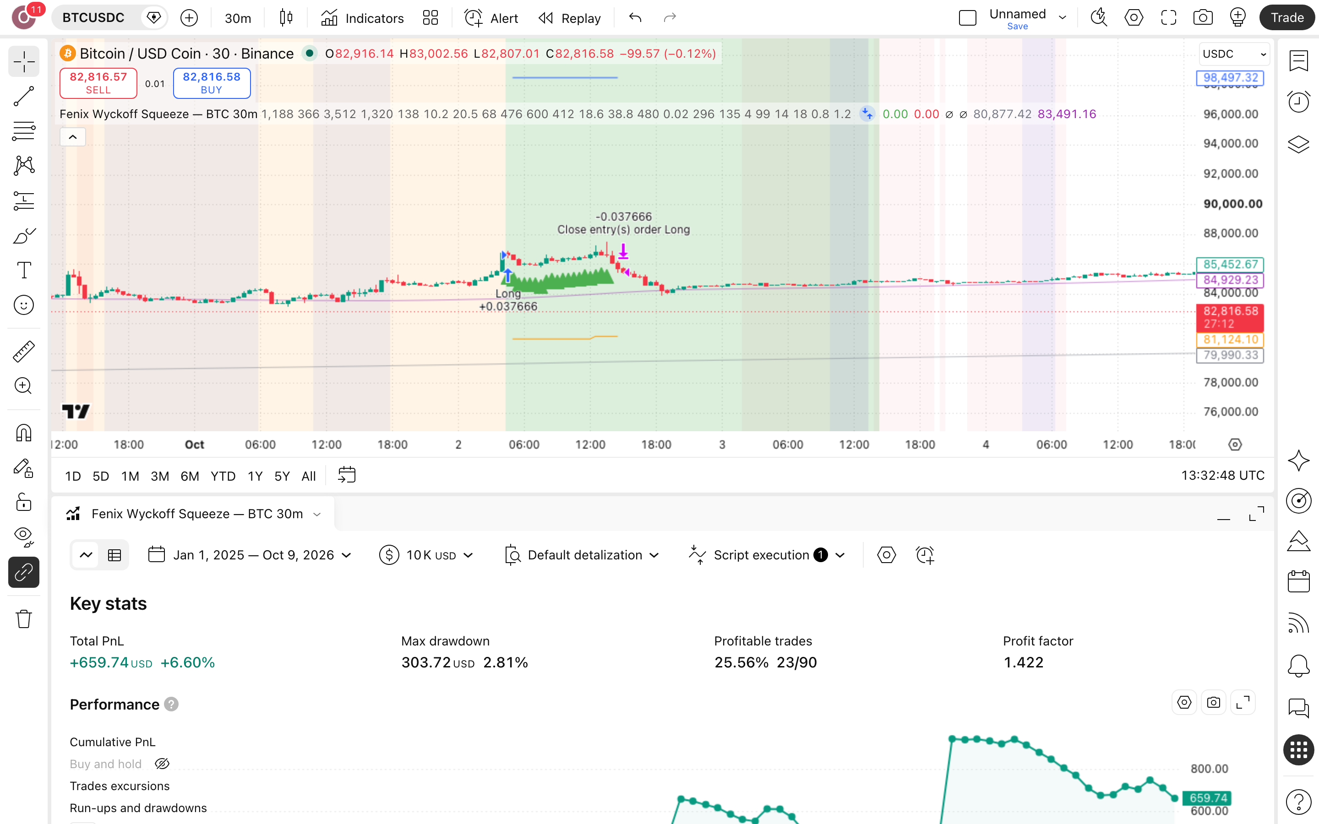Collapse the indicator legend chevron
The image size is (1319, 824).
(72, 137)
